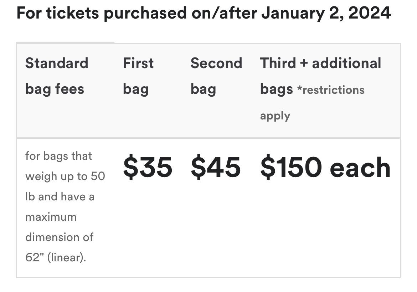The width and height of the screenshot is (417, 292).
Task: Click the $35 first bag fee
Action: click(x=148, y=167)
